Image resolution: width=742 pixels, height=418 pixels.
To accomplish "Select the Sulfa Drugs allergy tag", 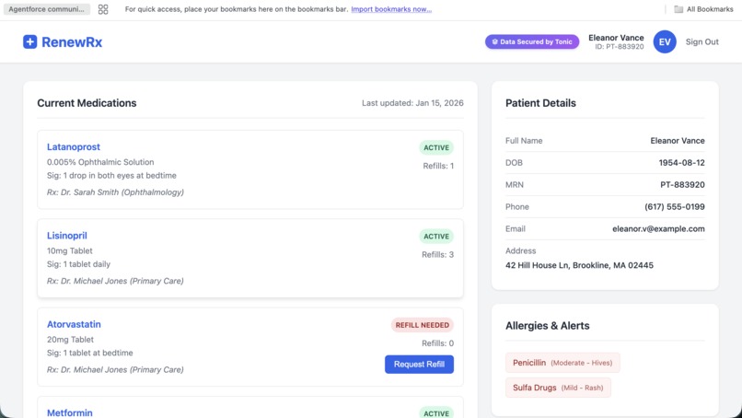I will coord(558,388).
